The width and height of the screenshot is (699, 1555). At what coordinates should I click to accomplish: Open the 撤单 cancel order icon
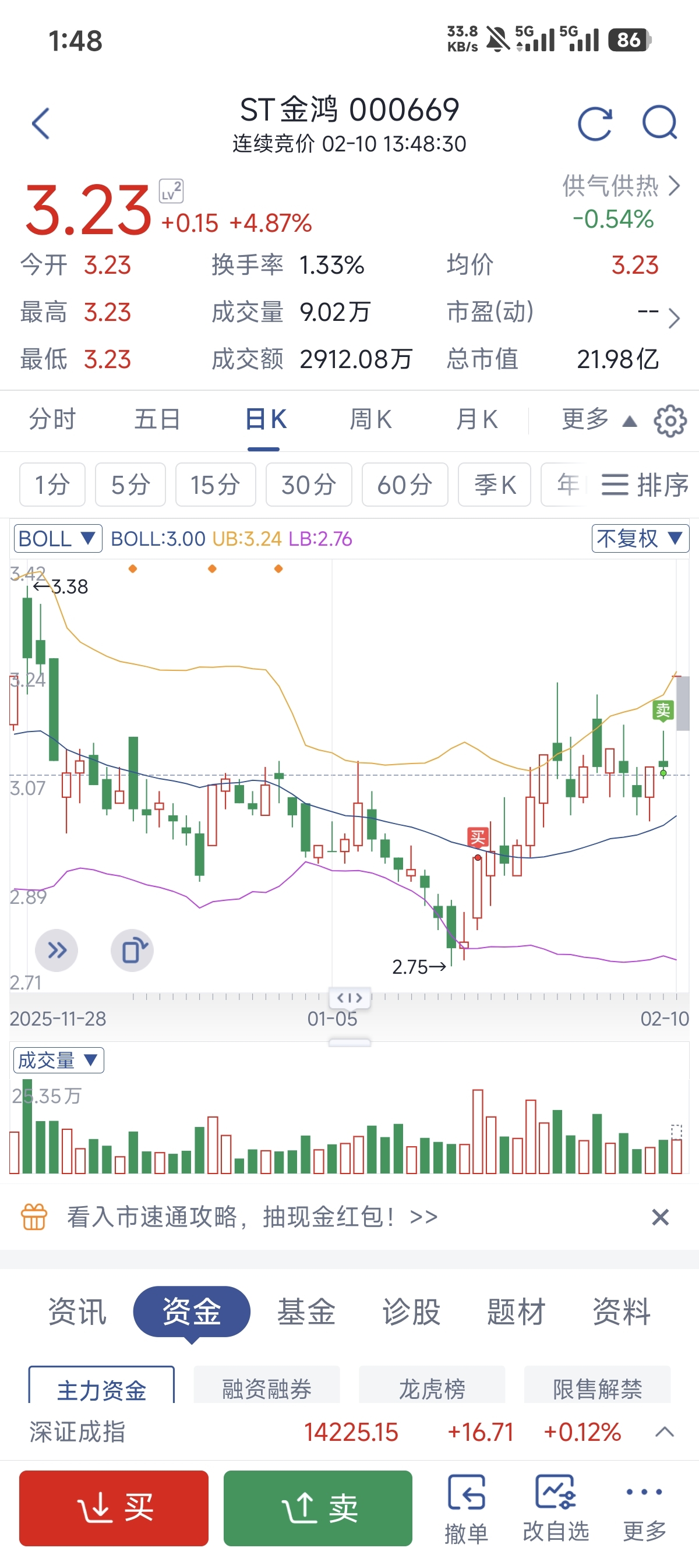pyautogui.click(x=466, y=1507)
